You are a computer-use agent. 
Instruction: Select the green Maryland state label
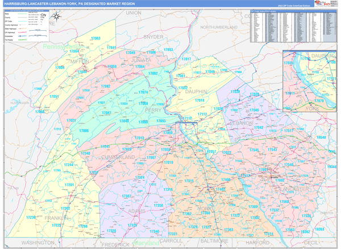click(147, 243)
